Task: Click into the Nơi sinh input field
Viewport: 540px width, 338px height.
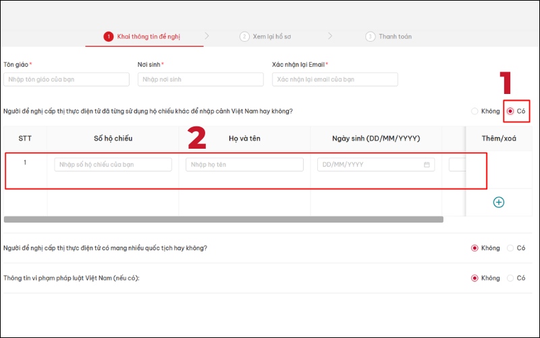Action: 200,79
